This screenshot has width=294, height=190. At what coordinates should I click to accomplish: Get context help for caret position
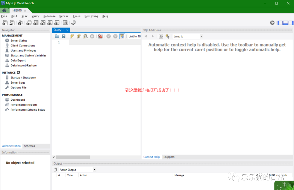coord(161,36)
